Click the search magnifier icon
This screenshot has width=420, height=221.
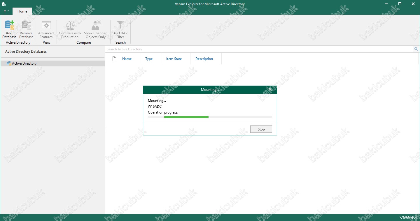416,49
